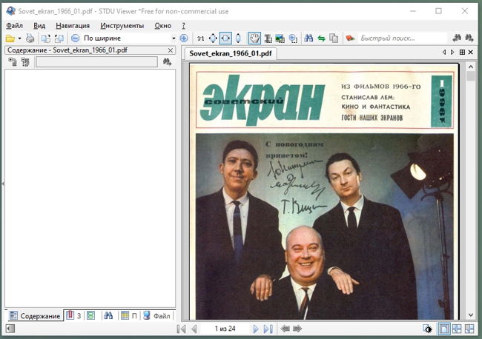Switch to the Файл panel tab

tap(156, 315)
